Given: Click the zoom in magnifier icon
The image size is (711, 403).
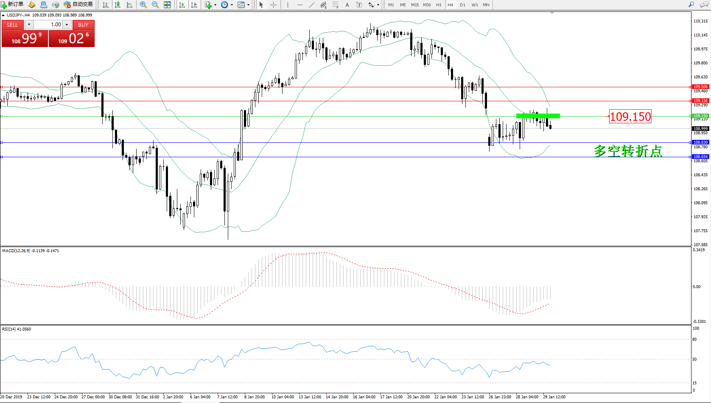Looking at the screenshot, I should pyautogui.click(x=143, y=5).
